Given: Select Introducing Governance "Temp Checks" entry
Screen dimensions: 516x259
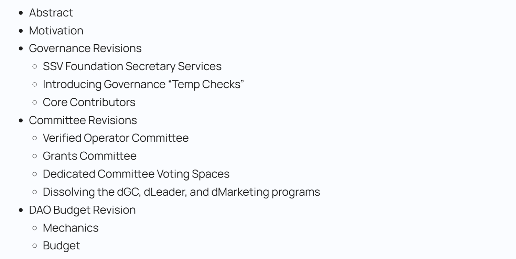Looking at the screenshot, I should point(143,84).
